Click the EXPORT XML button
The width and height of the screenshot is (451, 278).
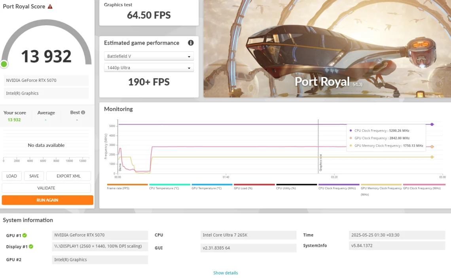[x=68, y=176]
